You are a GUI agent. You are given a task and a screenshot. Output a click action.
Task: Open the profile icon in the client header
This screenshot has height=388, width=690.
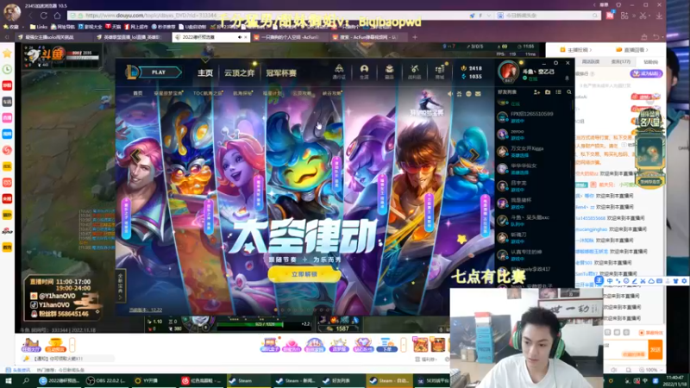(364, 72)
